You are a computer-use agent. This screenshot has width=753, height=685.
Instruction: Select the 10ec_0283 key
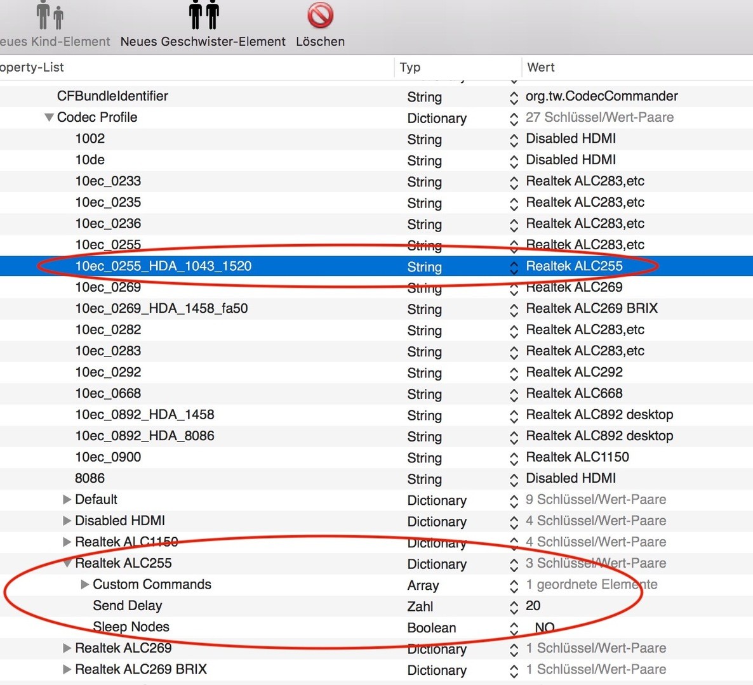click(108, 351)
